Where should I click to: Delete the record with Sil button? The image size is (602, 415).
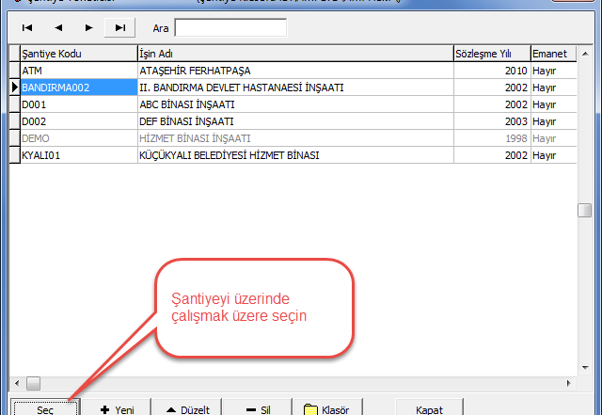click(258, 409)
